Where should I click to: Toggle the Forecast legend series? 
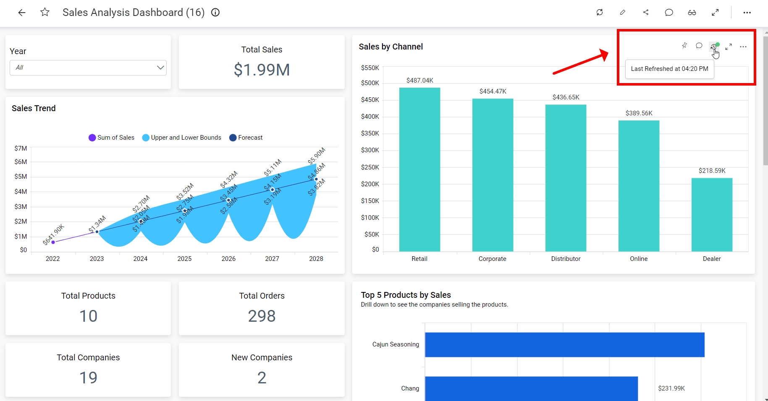coord(246,138)
